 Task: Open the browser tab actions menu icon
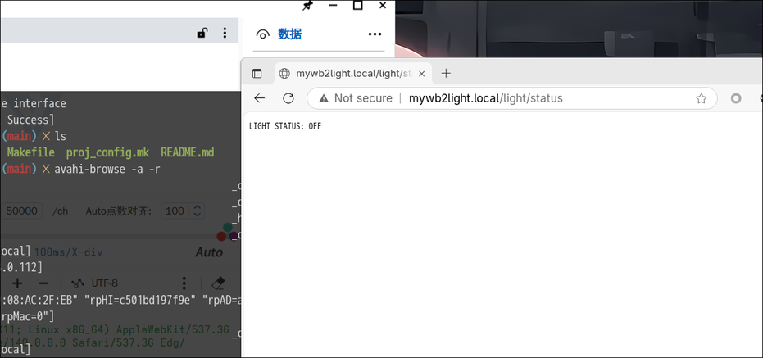[x=257, y=74]
